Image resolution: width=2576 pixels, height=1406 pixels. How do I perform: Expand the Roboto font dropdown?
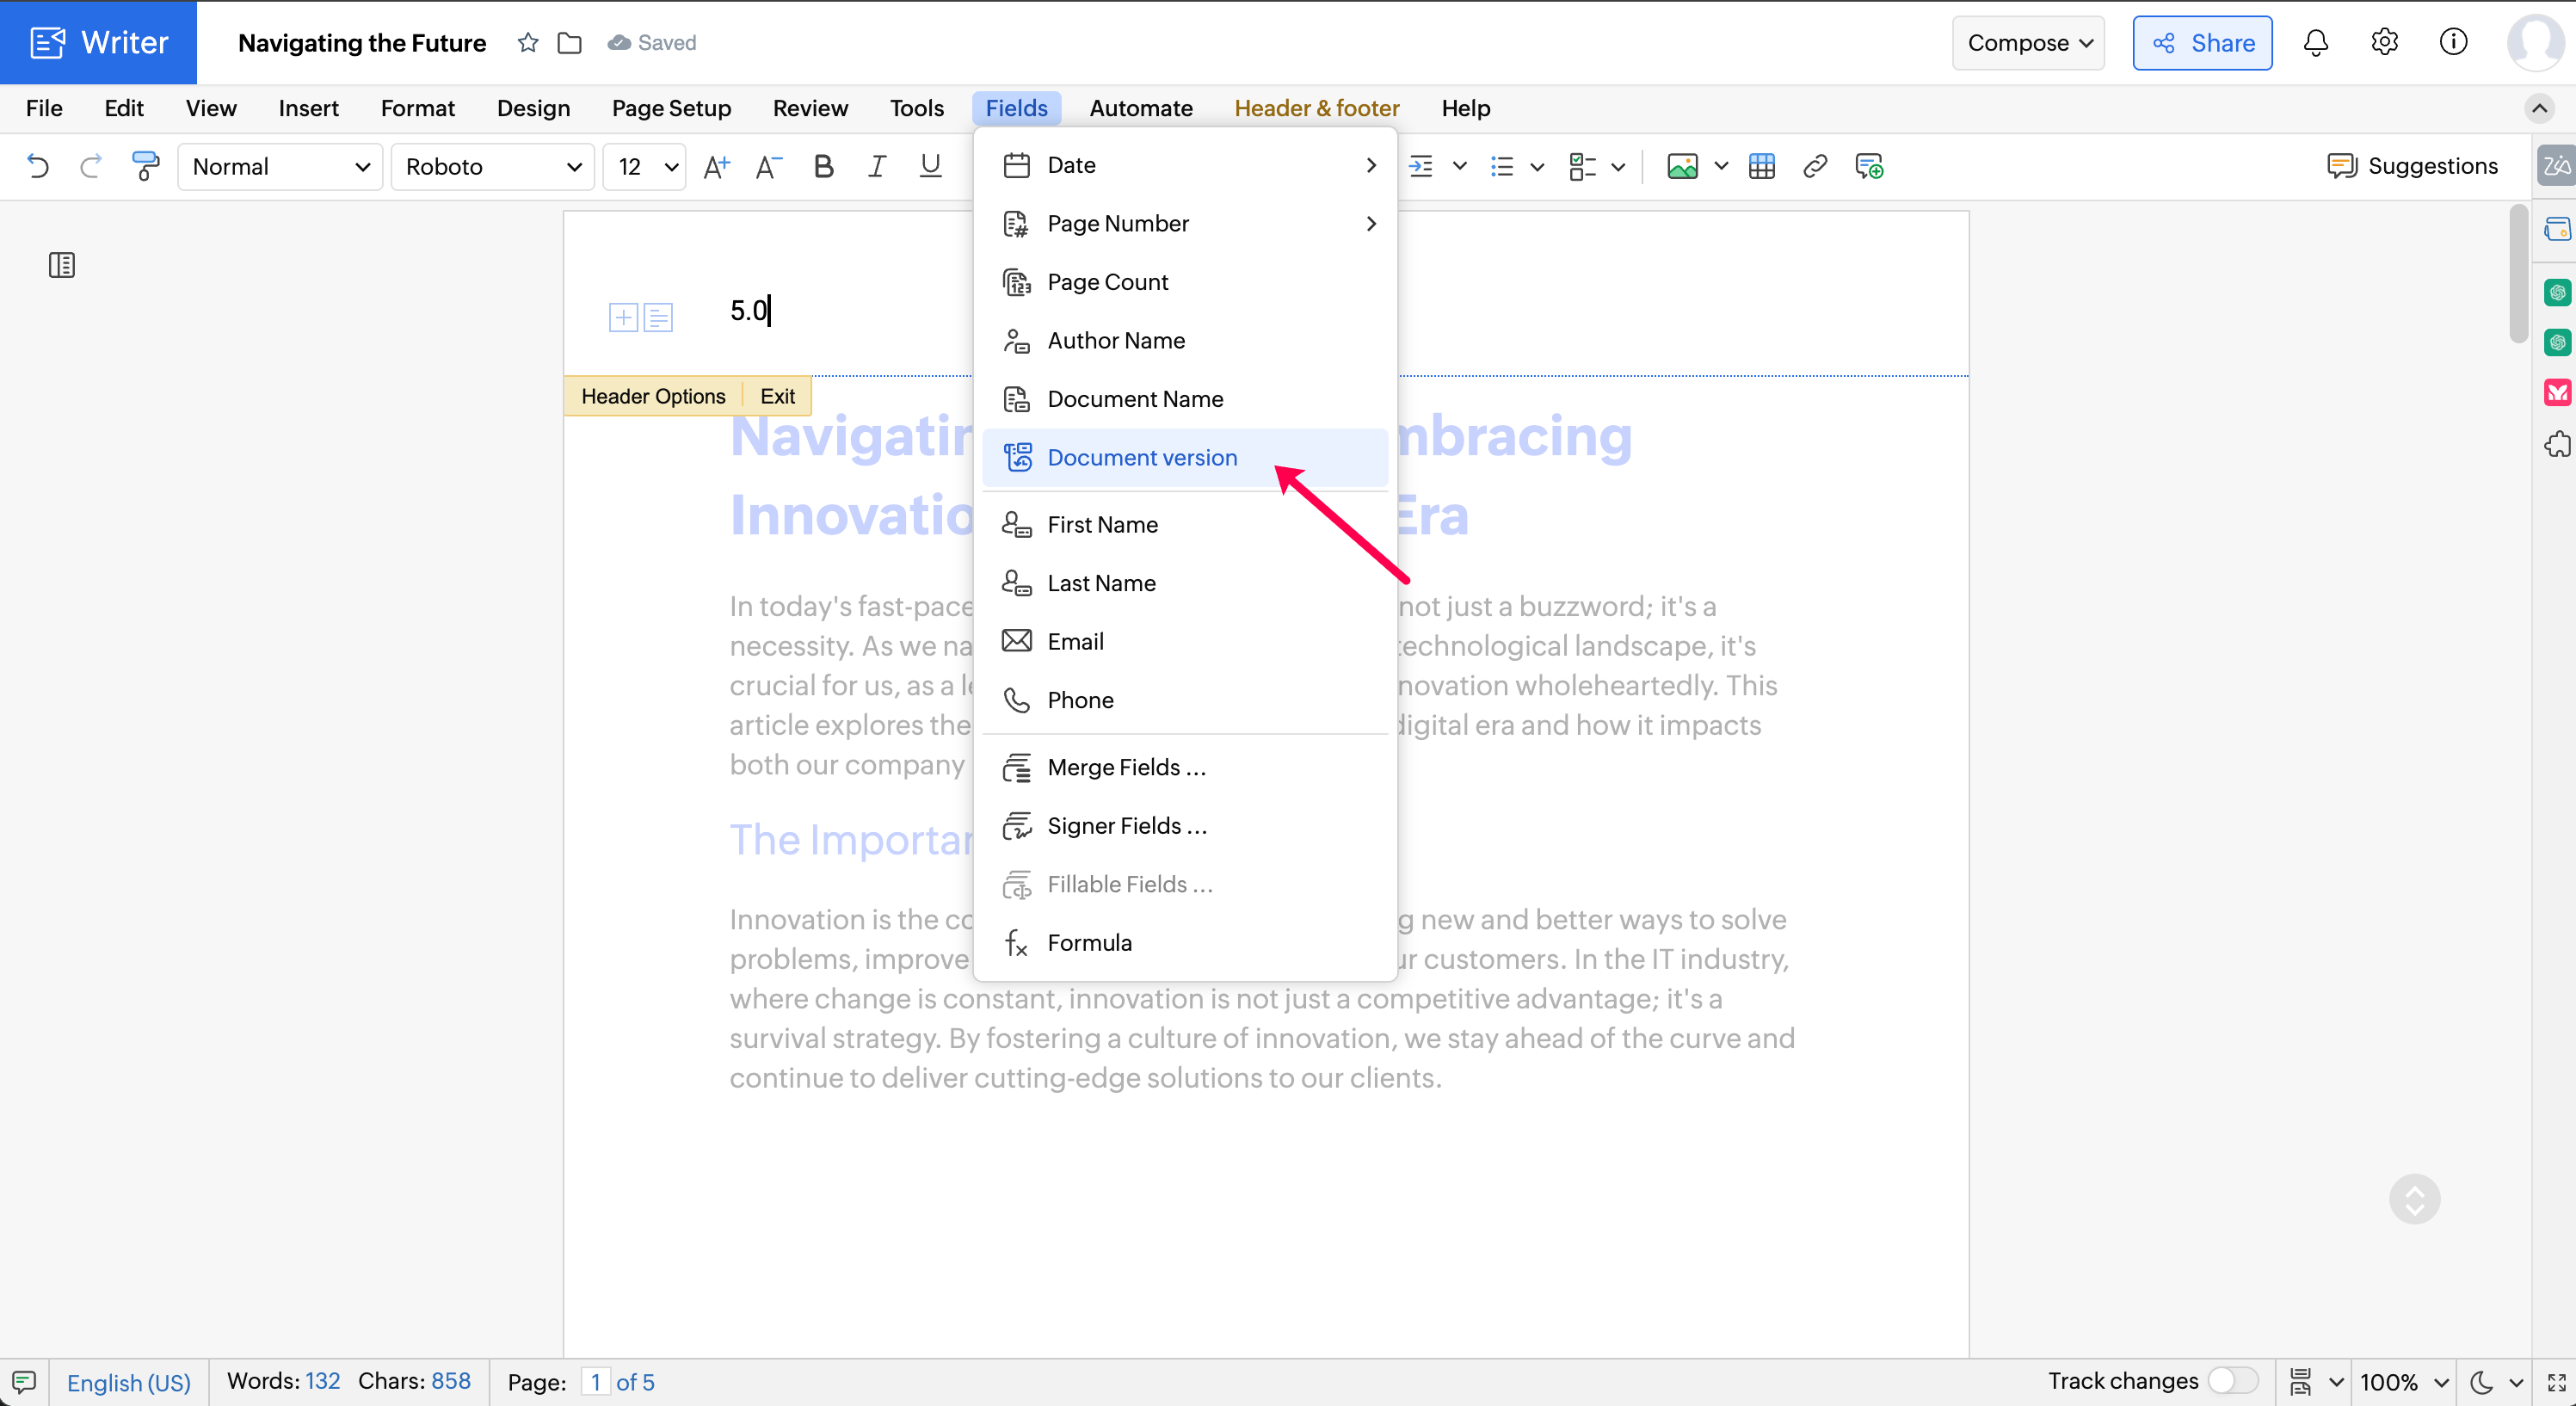click(x=493, y=166)
